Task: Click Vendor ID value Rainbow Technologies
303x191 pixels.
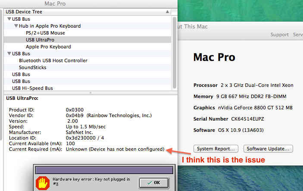Action: 109,115
